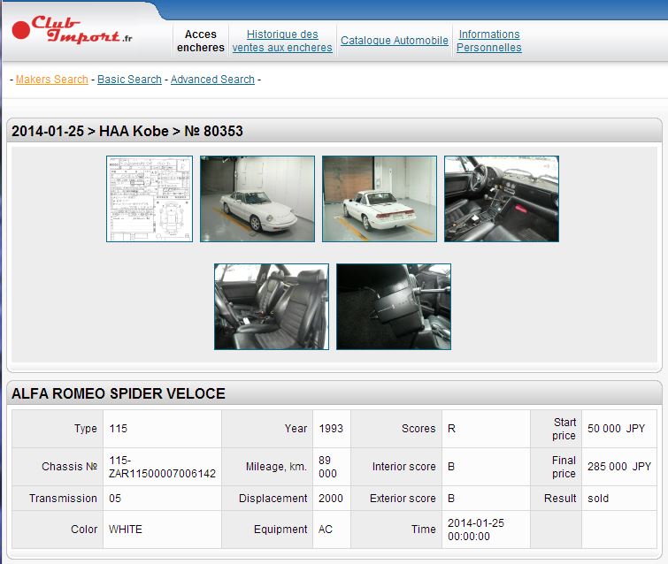The image size is (668, 564).
Task: Go to Catalogue Automobile
Action: pos(394,41)
